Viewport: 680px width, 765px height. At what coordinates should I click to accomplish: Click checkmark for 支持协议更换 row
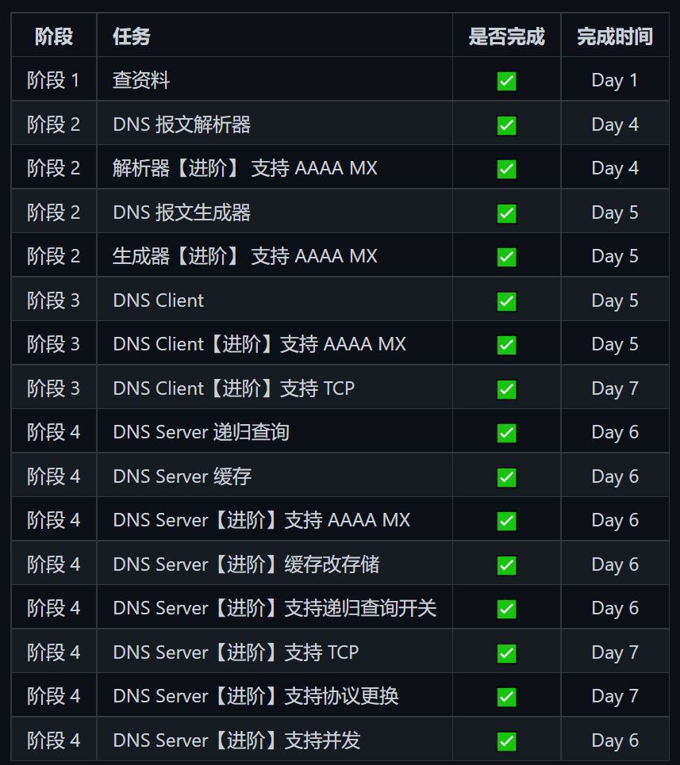pos(507,697)
